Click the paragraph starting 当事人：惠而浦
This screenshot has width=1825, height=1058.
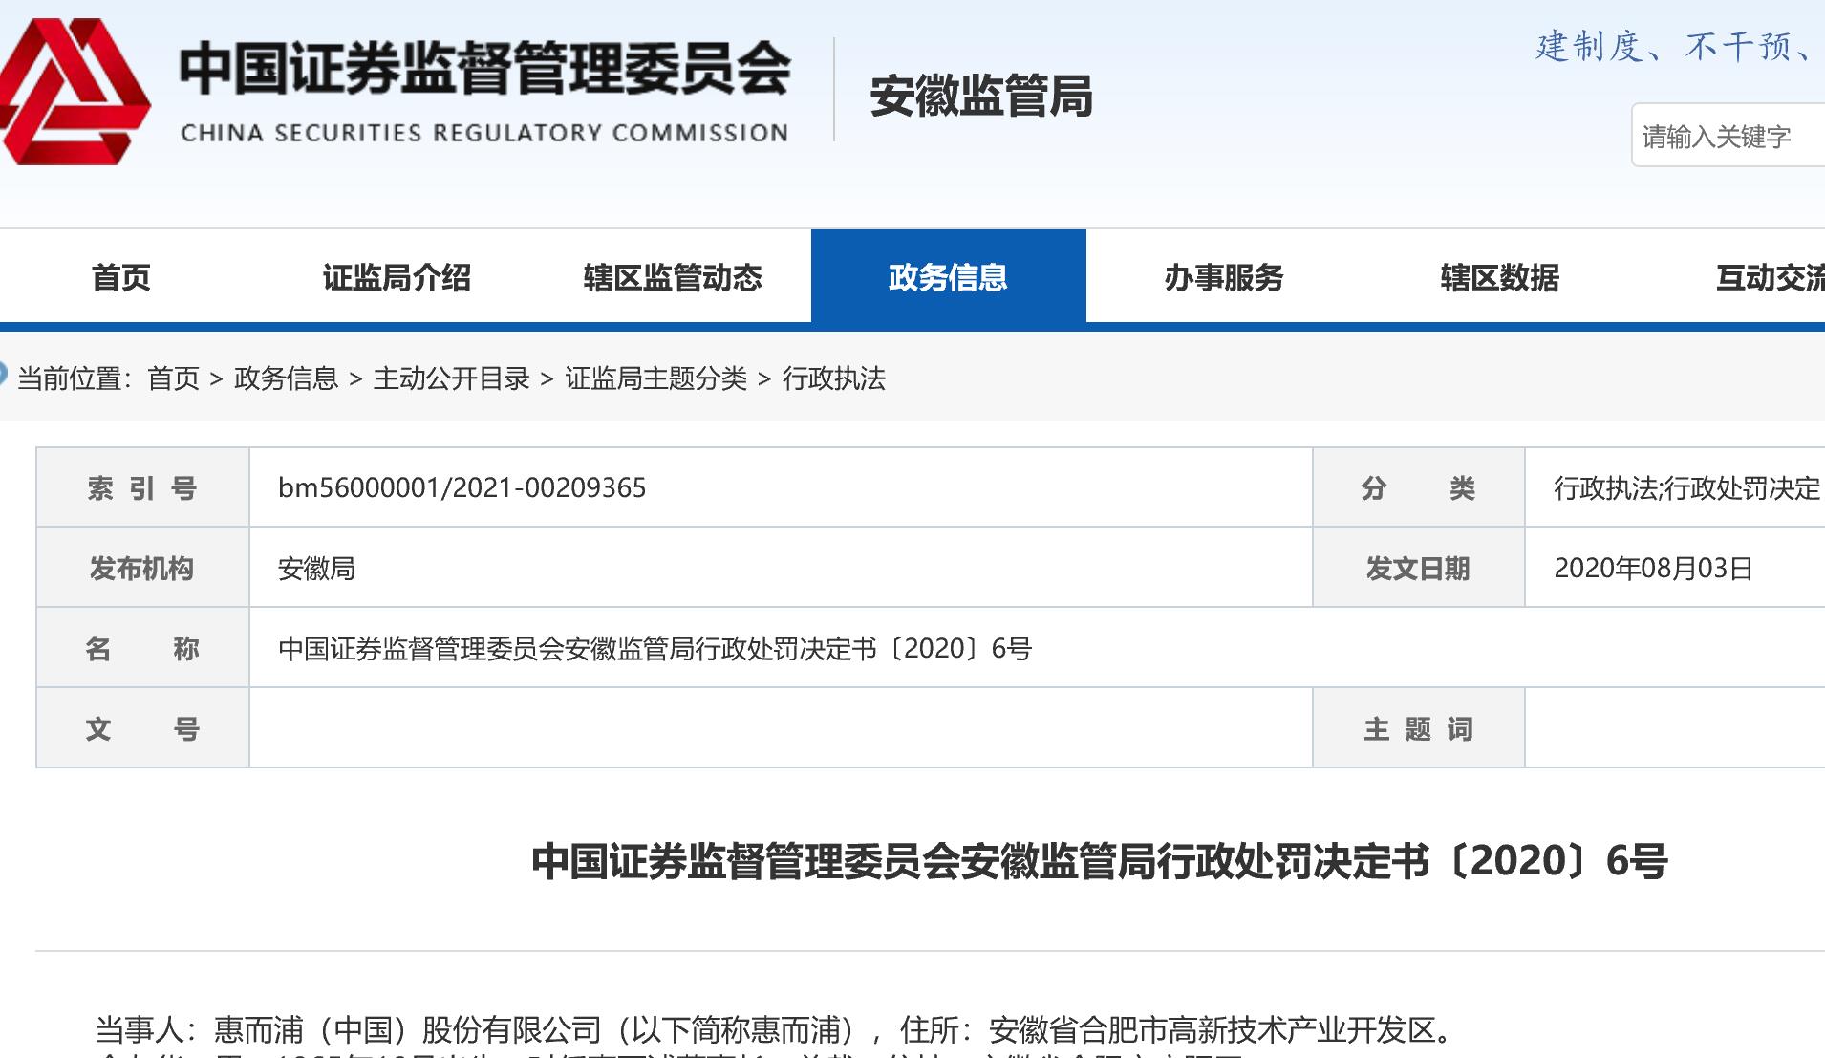[776, 1030]
